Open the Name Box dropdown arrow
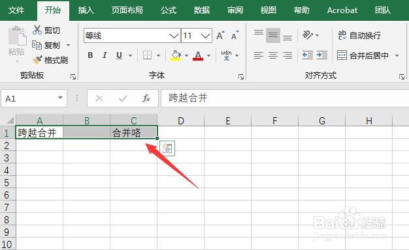Image resolution: width=409 pixels, height=250 pixels. pos(60,98)
